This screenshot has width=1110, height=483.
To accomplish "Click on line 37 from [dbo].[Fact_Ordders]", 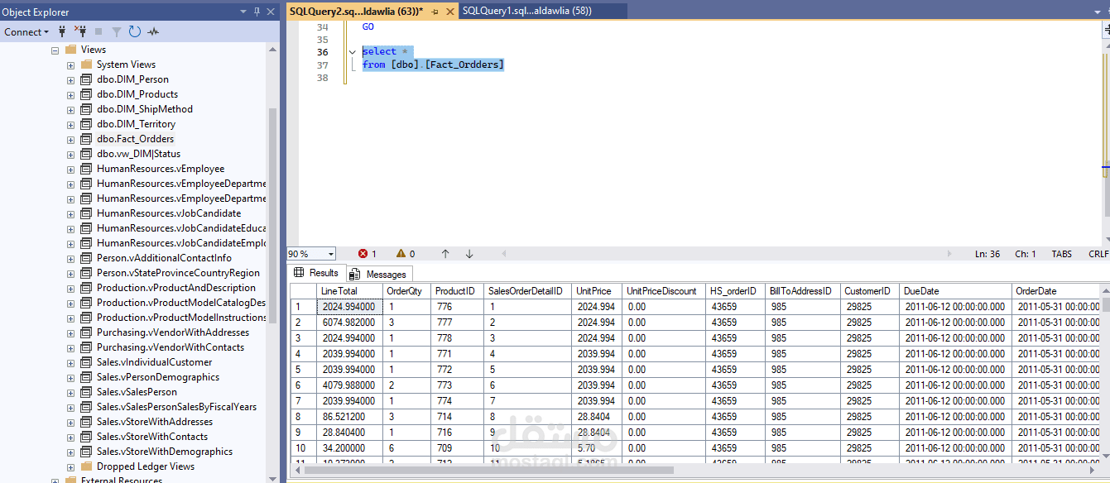I will click(433, 65).
